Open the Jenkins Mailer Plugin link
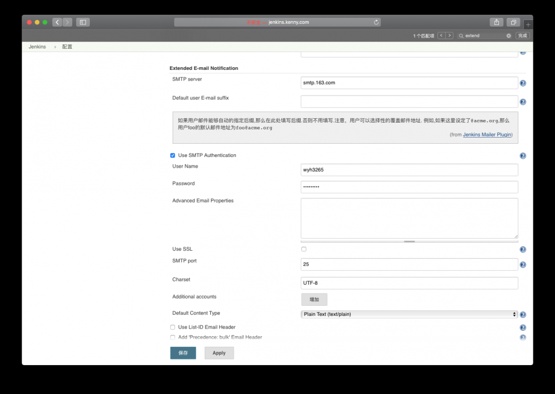 pos(487,134)
